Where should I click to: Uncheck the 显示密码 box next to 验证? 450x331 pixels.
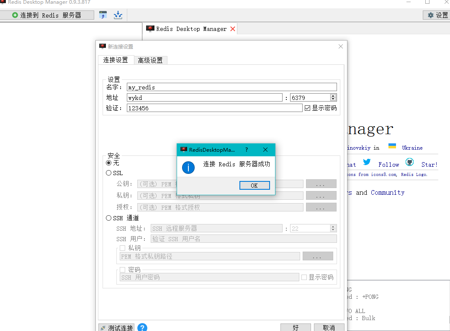pos(307,108)
